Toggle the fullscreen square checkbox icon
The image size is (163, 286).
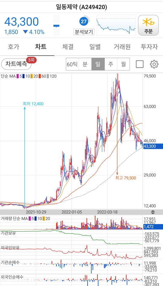(140, 64)
